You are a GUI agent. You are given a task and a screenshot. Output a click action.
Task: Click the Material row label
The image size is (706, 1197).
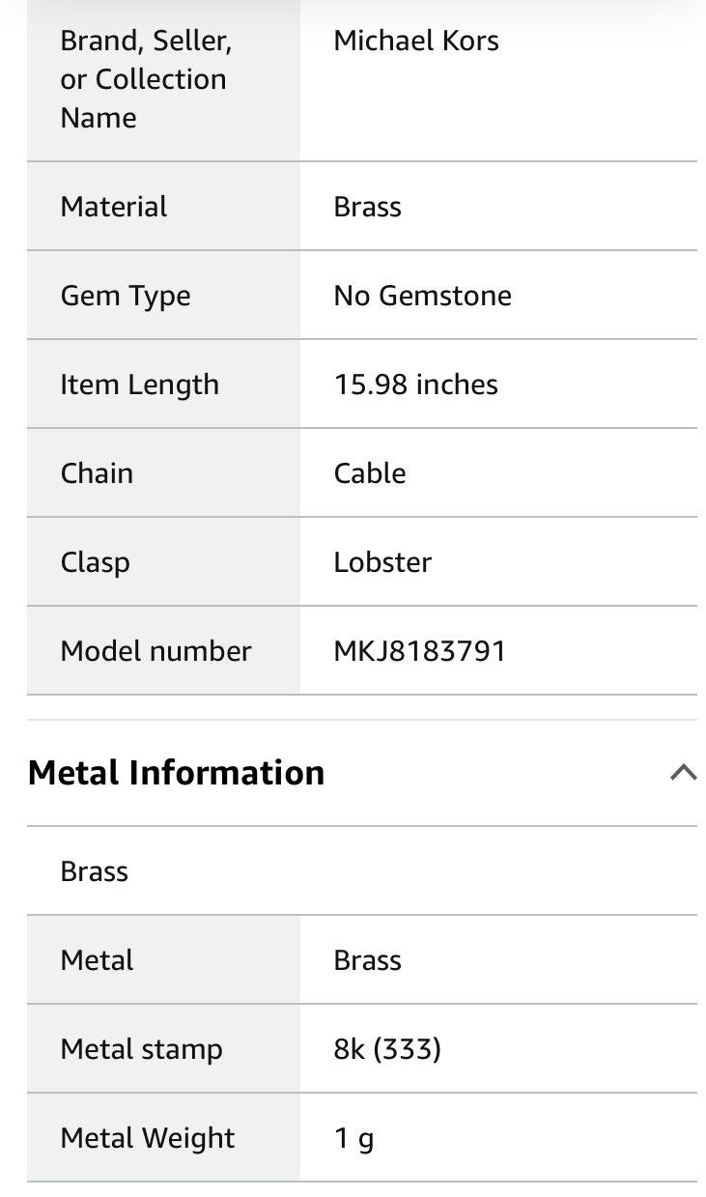[x=114, y=207]
